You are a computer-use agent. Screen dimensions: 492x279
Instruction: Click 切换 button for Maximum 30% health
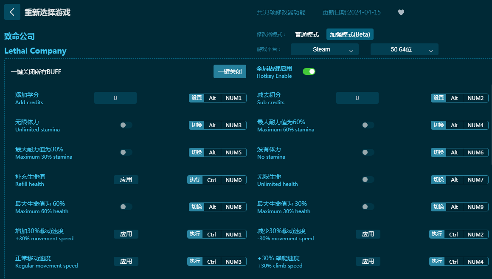coord(439,207)
